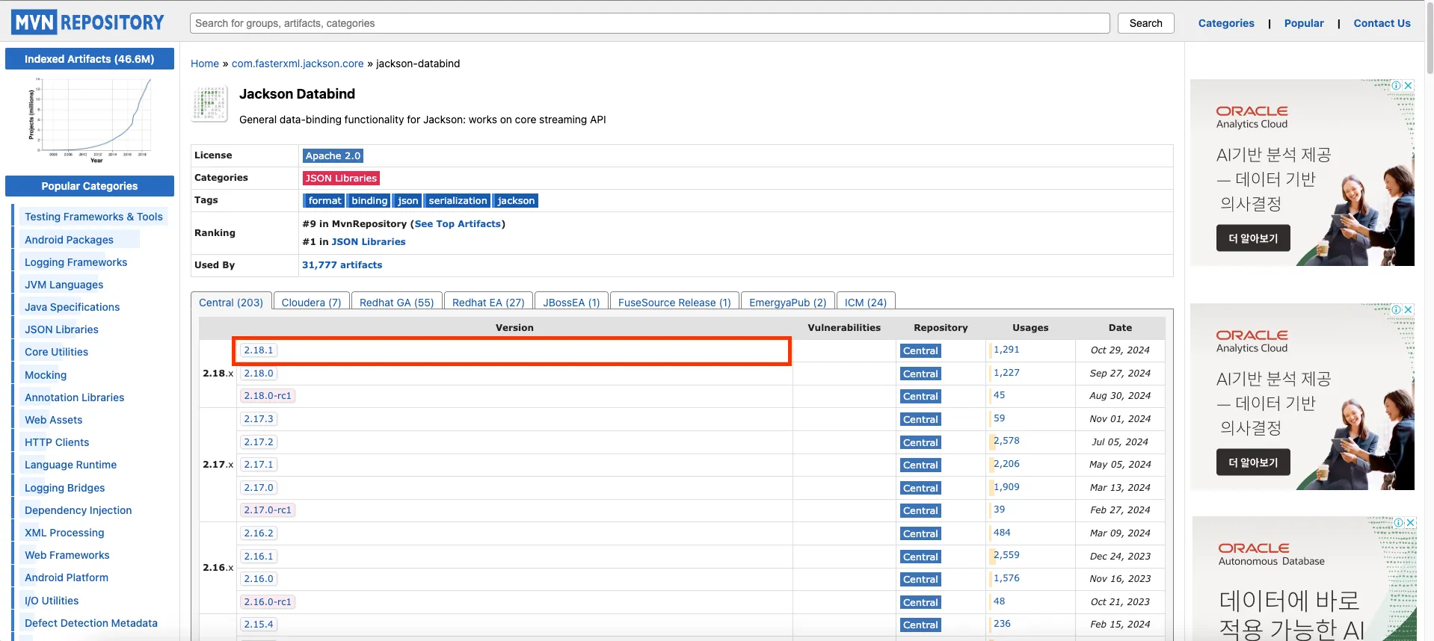Open See Top Artifacts link
Image resolution: width=1434 pixels, height=641 pixels.
click(458, 223)
